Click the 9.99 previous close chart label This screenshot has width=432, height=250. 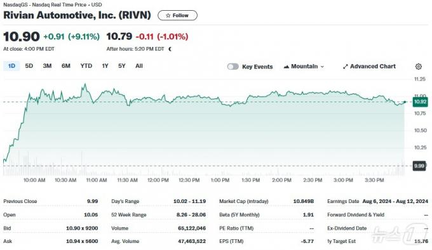pyautogui.click(x=419, y=166)
